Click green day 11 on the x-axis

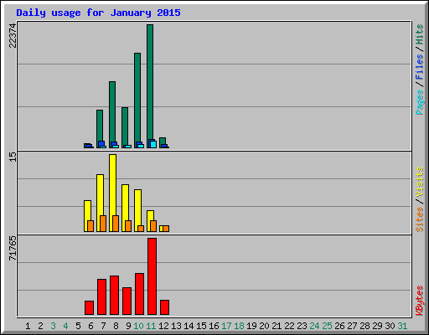click(x=151, y=326)
